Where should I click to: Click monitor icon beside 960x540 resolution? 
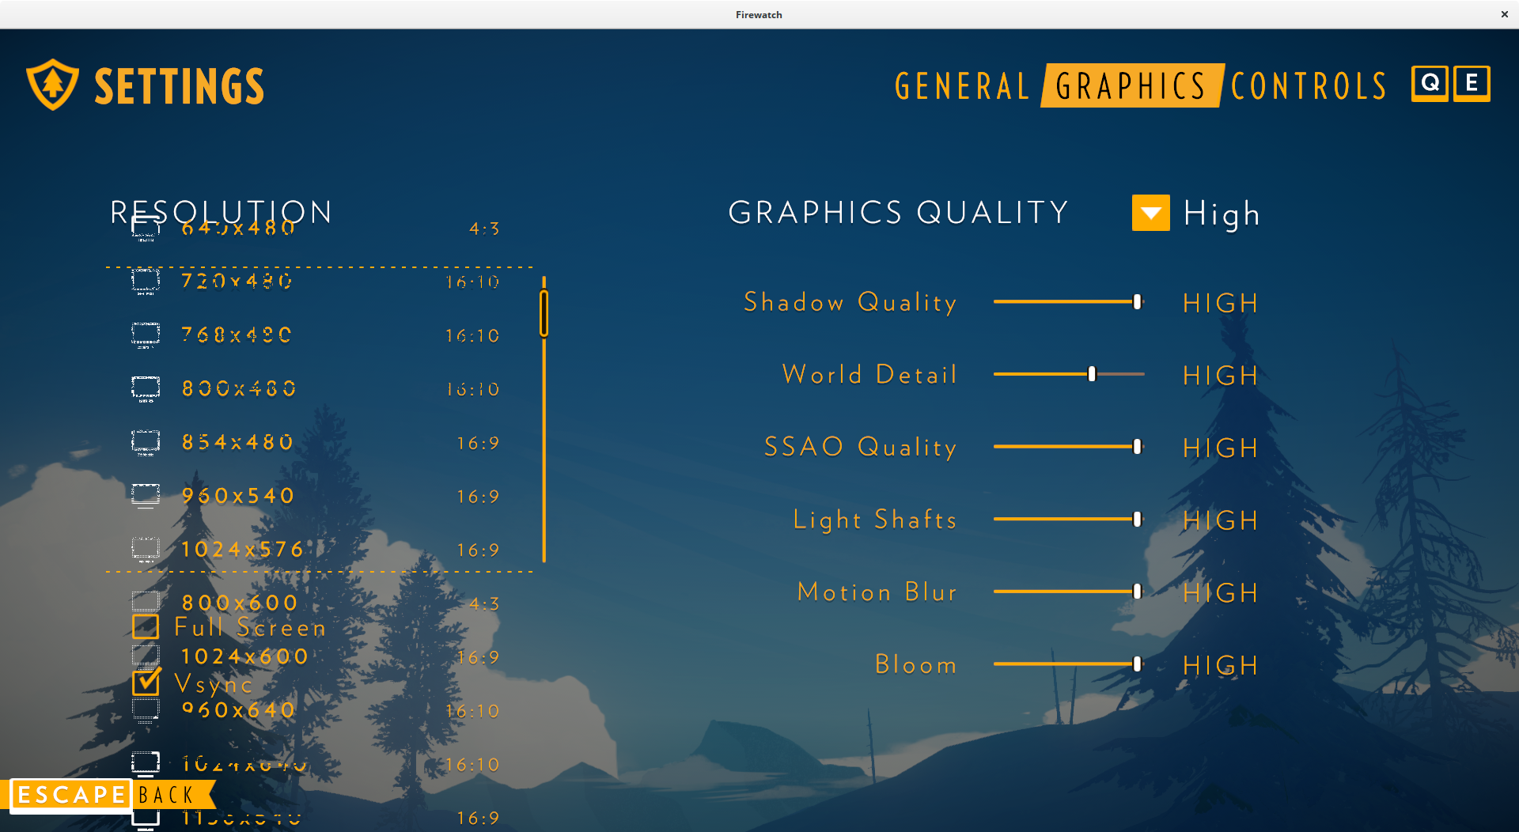click(x=146, y=496)
